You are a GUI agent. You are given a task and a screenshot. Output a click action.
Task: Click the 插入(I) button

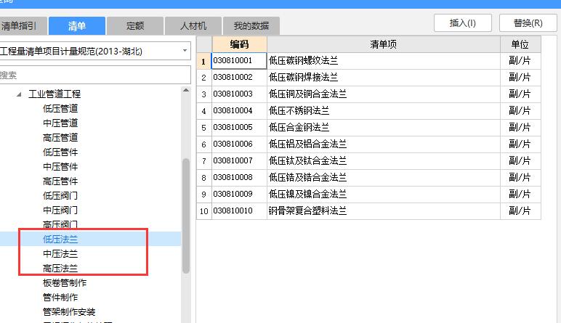[x=463, y=23]
